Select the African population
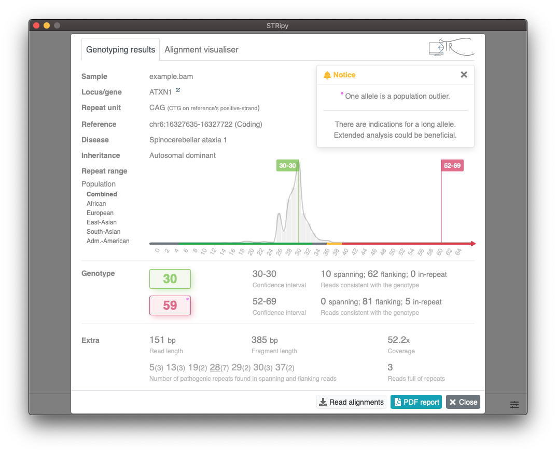The width and height of the screenshot is (556, 453). click(96, 204)
